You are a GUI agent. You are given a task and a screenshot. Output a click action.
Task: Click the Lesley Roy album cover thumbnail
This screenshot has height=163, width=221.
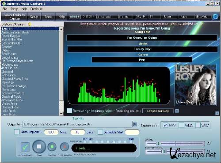tap(195, 85)
